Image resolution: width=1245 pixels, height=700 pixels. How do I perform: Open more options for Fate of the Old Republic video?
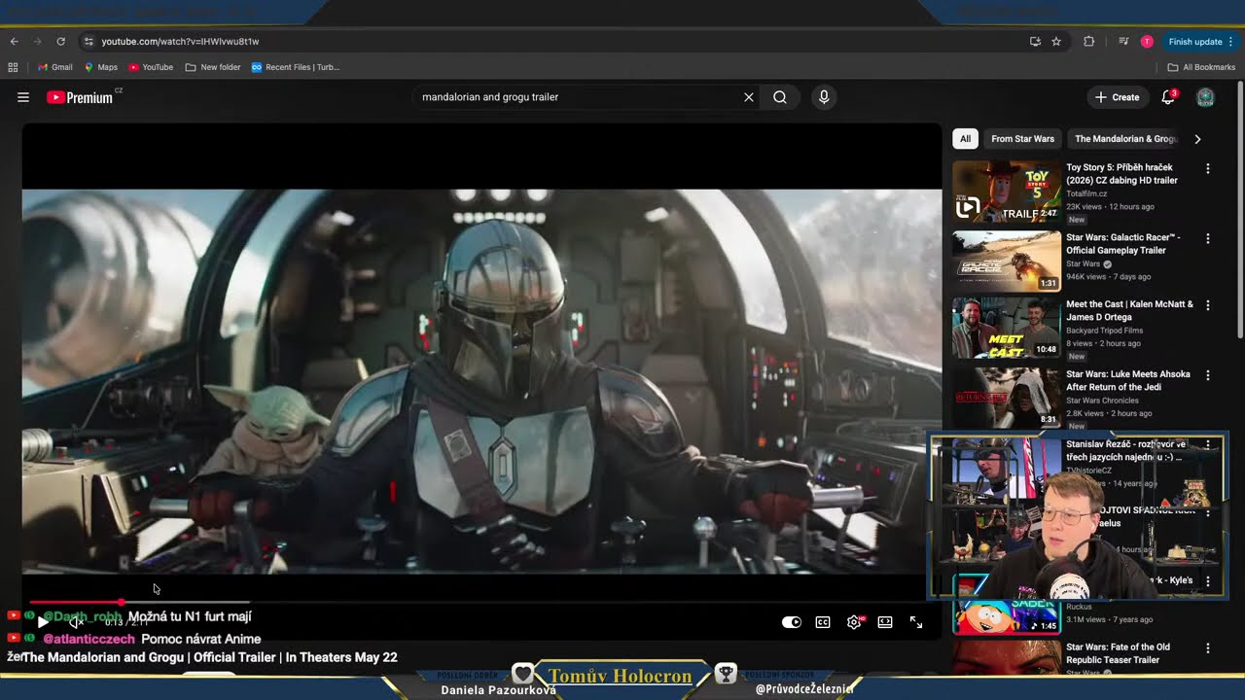pyautogui.click(x=1208, y=647)
